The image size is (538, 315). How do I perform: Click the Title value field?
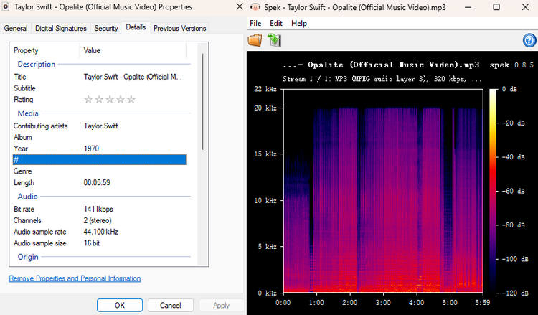[133, 77]
